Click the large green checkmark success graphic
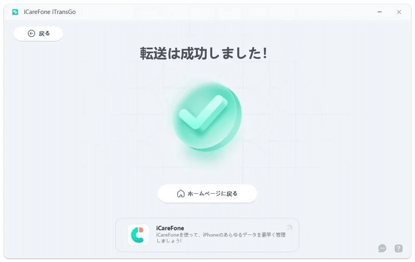415x262 pixels. click(207, 117)
